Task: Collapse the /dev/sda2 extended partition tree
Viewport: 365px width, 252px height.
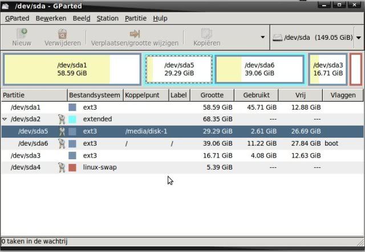Action: point(5,119)
